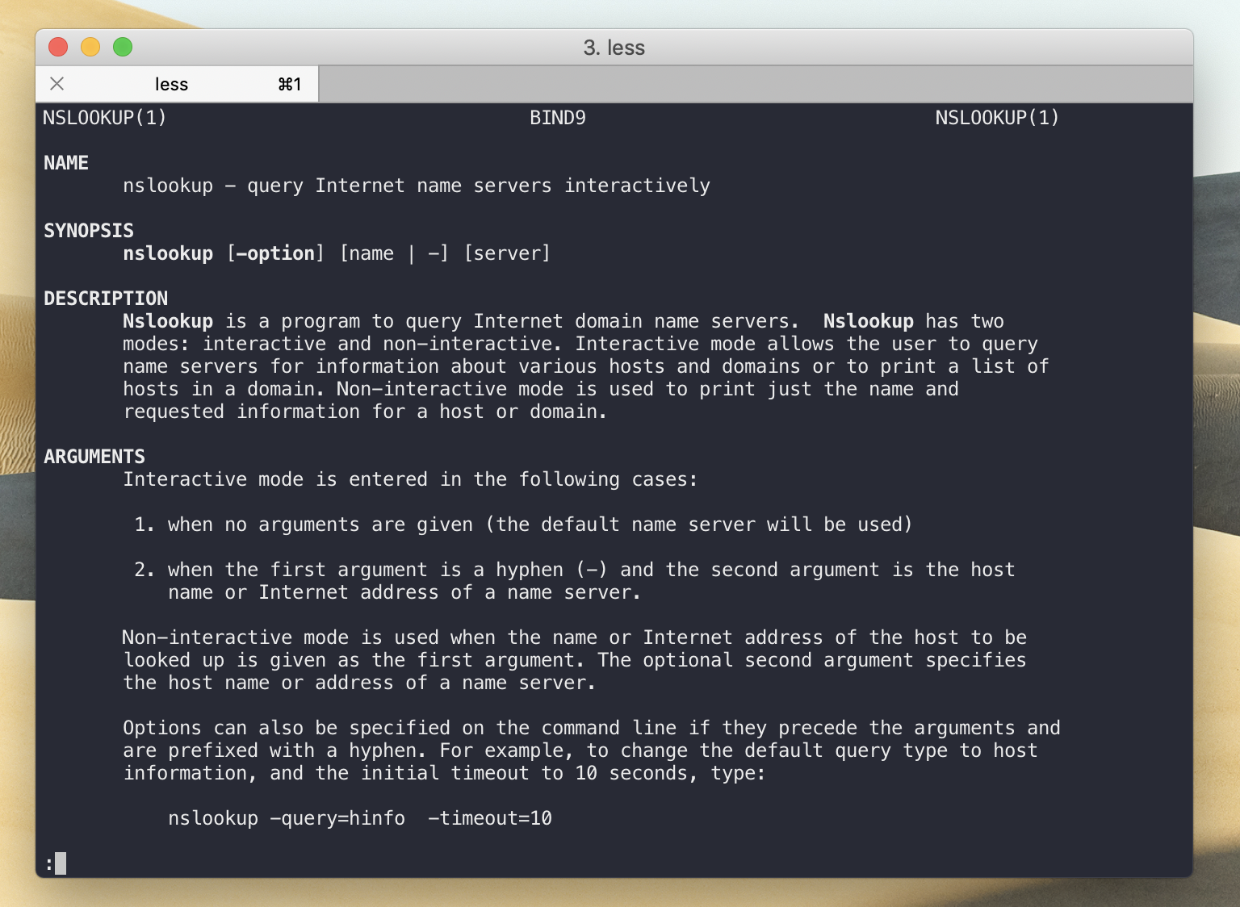This screenshot has width=1240, height=907.
Task: Click the -timeout=10 option in the example
Action: point(490,818)
